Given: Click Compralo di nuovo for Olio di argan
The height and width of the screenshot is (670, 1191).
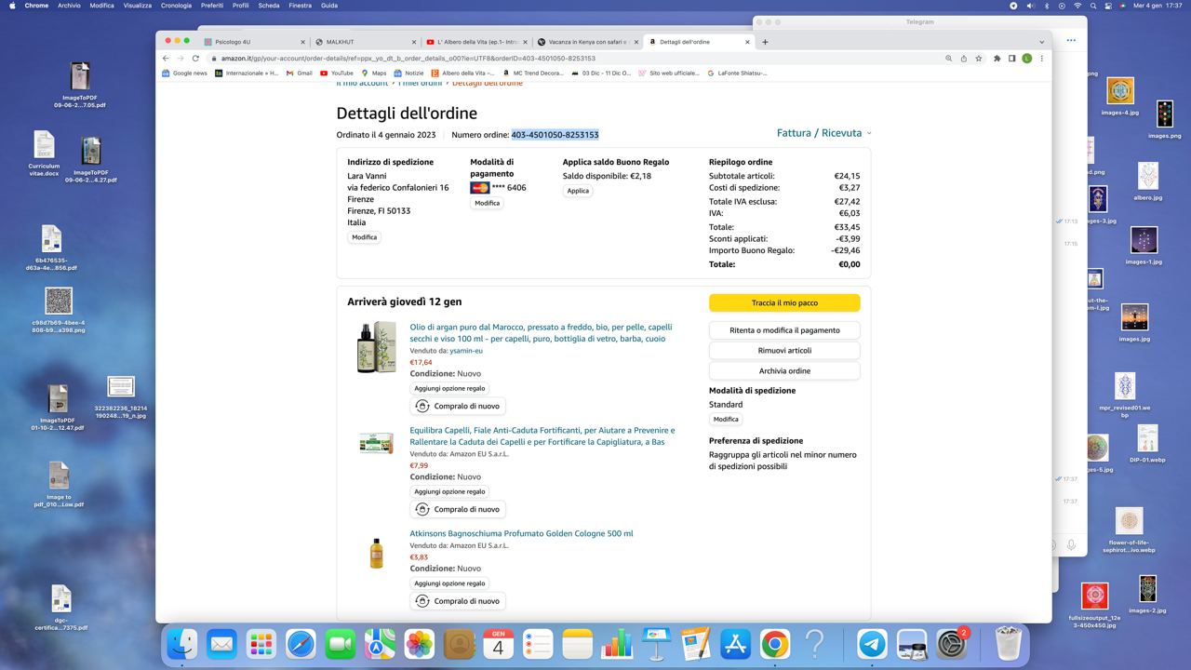Looking at the screenshot, I should point(458,407).
